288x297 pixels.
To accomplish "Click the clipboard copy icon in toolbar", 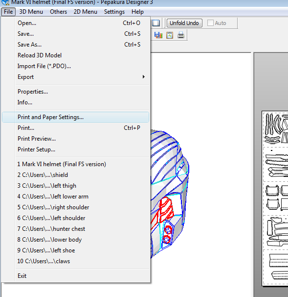I will tap(170, 35).
